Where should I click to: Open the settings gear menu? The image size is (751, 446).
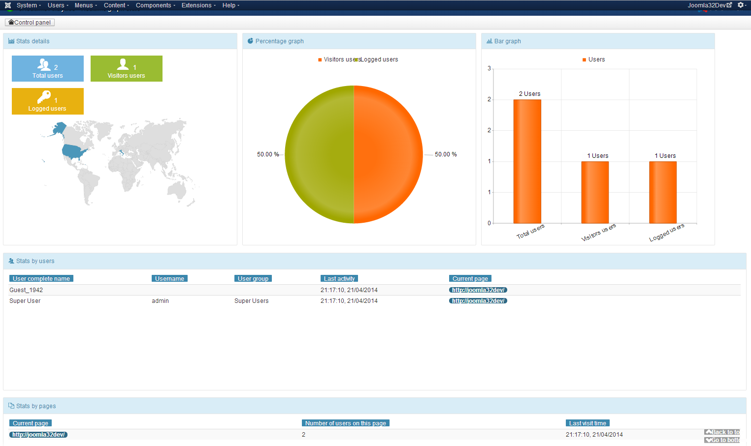741,5
